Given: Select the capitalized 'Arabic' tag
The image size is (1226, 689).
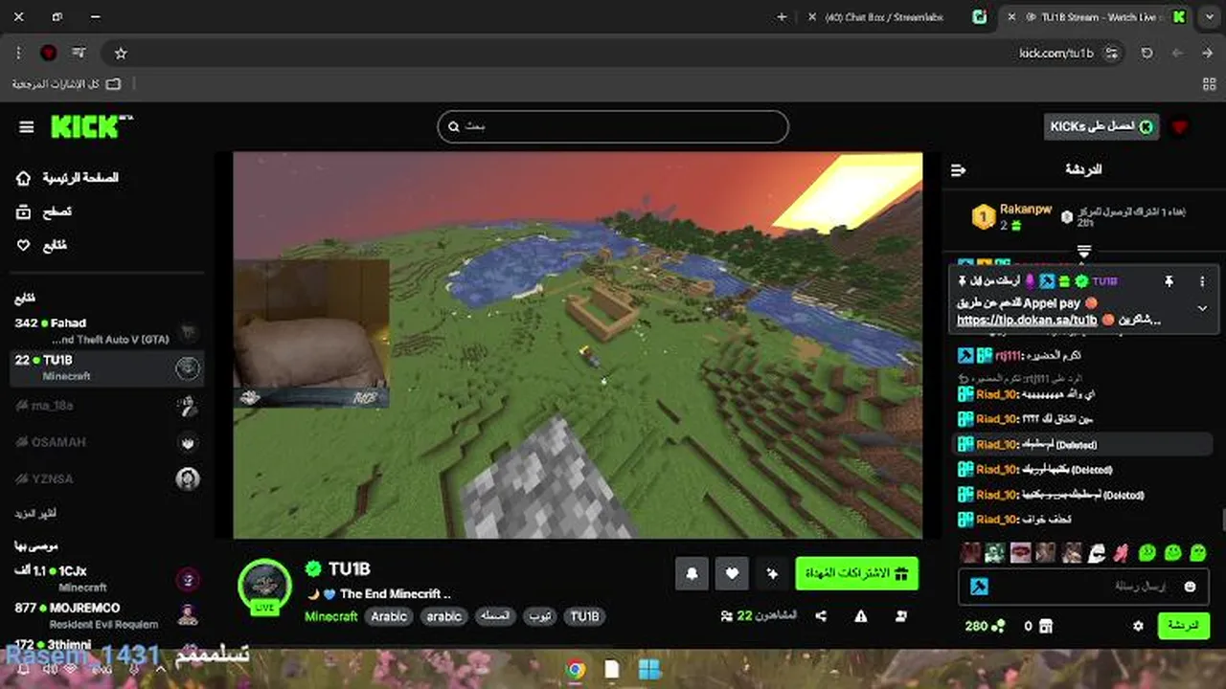Looking at the screenshot, I should pyautogui.click(x=389, y=616).
